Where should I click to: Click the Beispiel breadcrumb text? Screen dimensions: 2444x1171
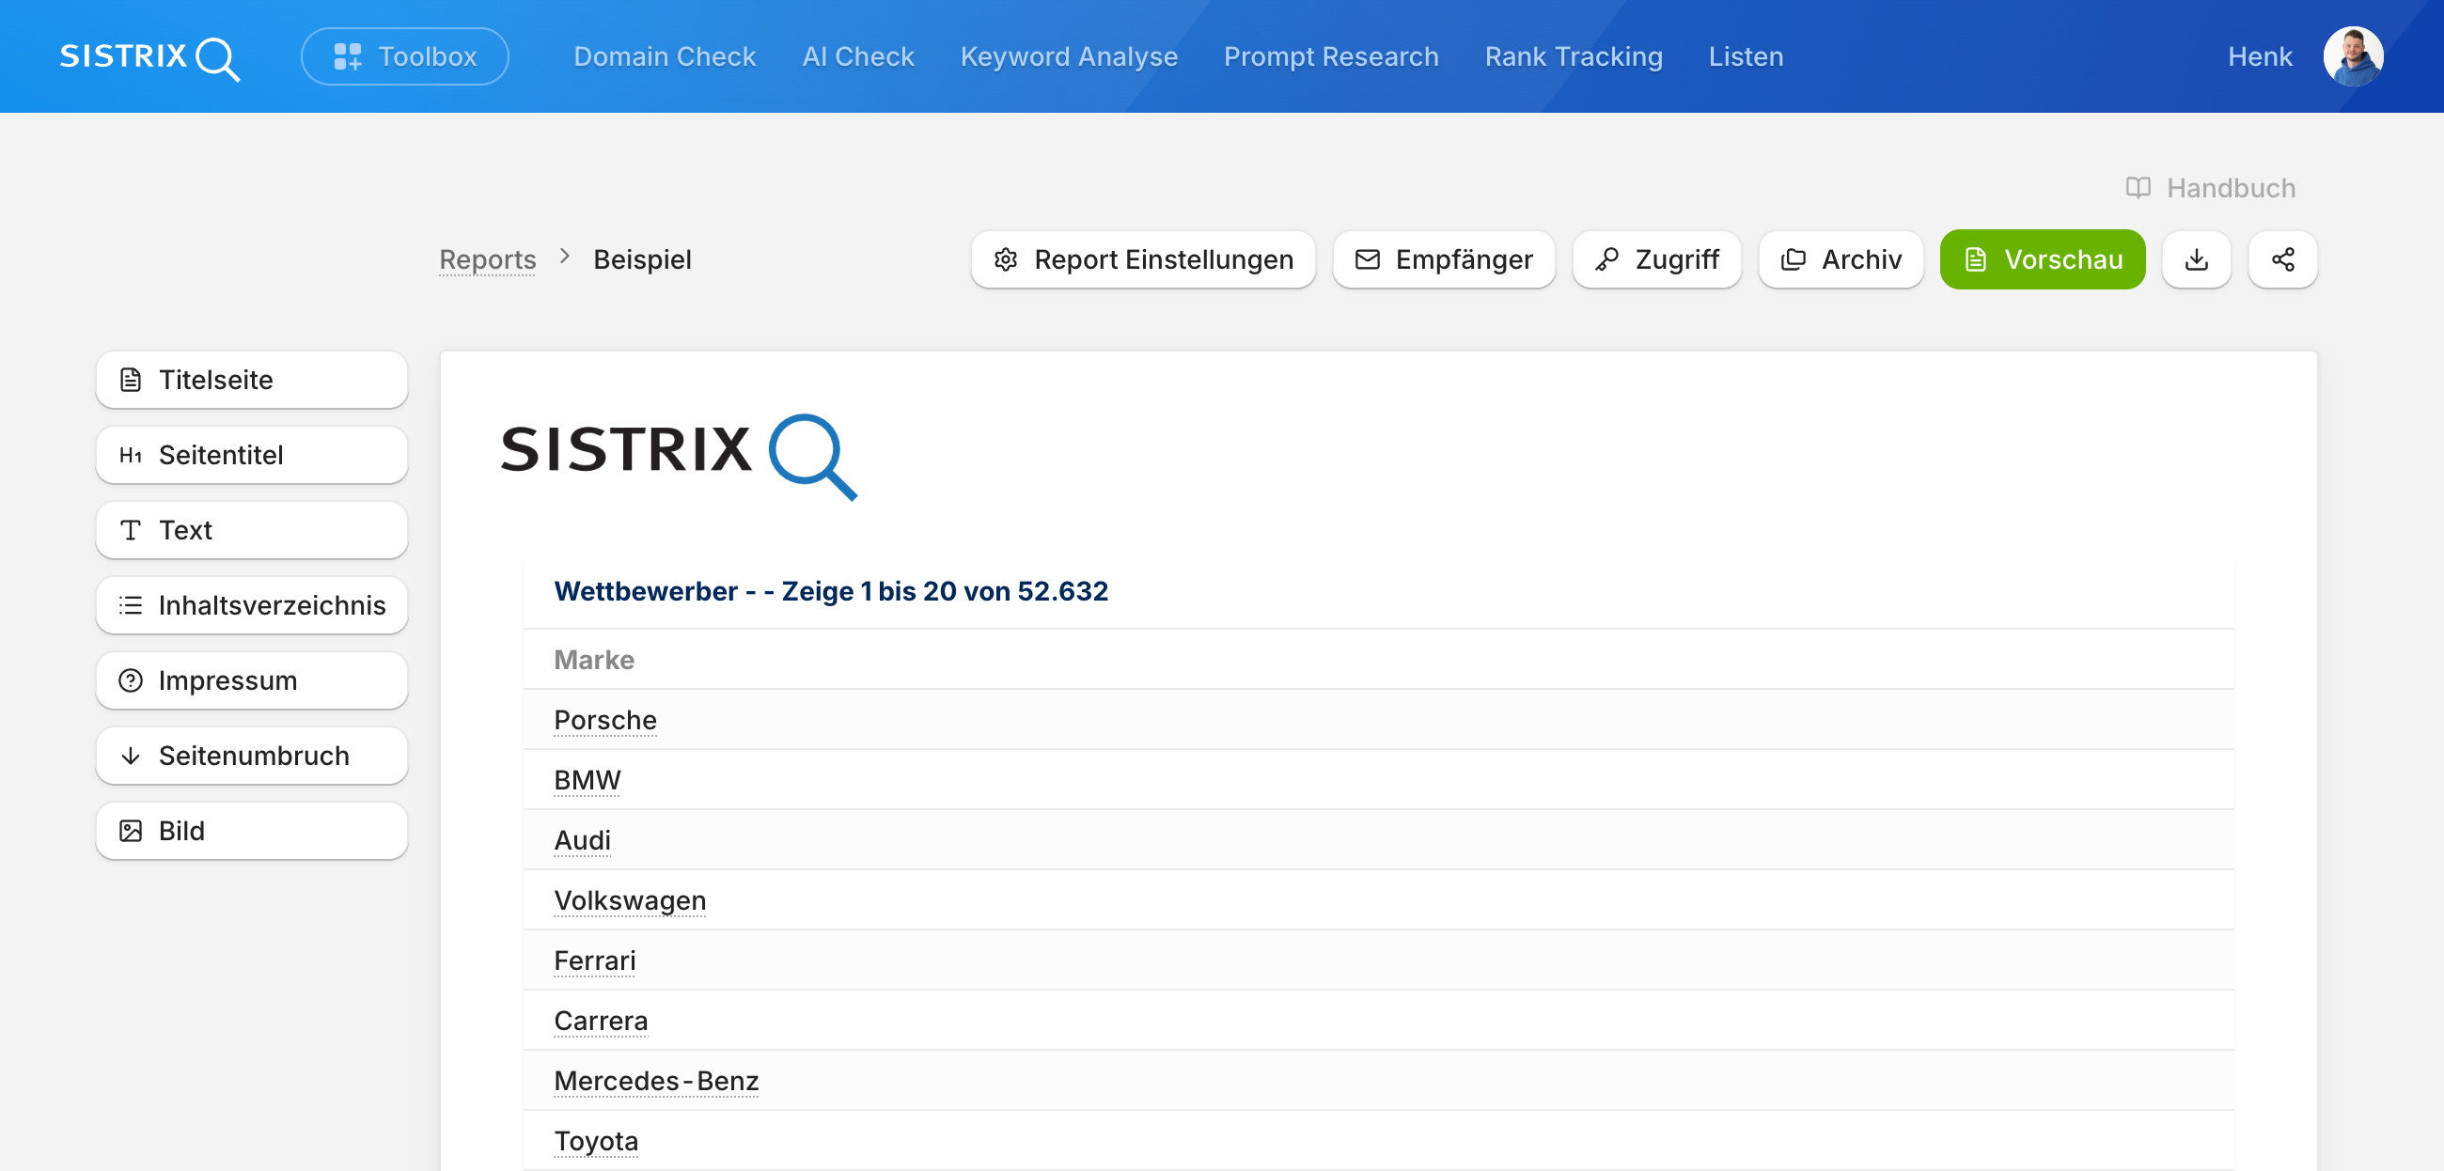pos(642,259)
